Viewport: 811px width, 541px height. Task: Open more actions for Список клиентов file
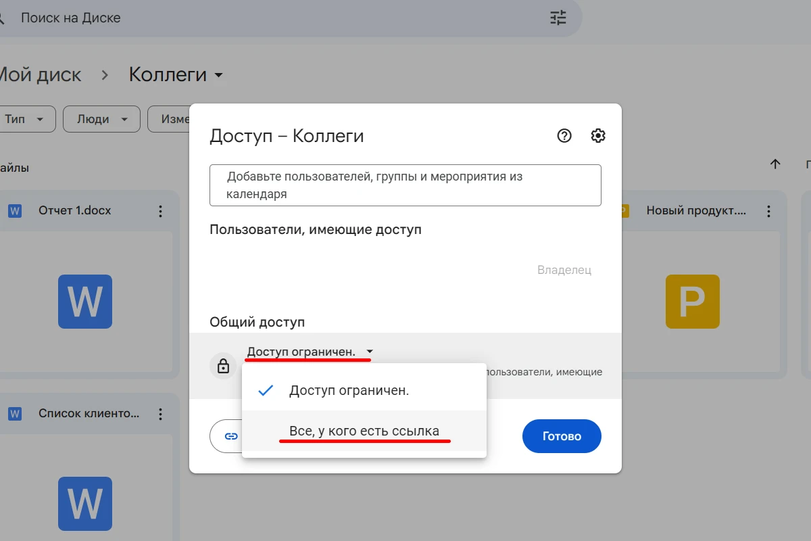(x=160, y=413)
